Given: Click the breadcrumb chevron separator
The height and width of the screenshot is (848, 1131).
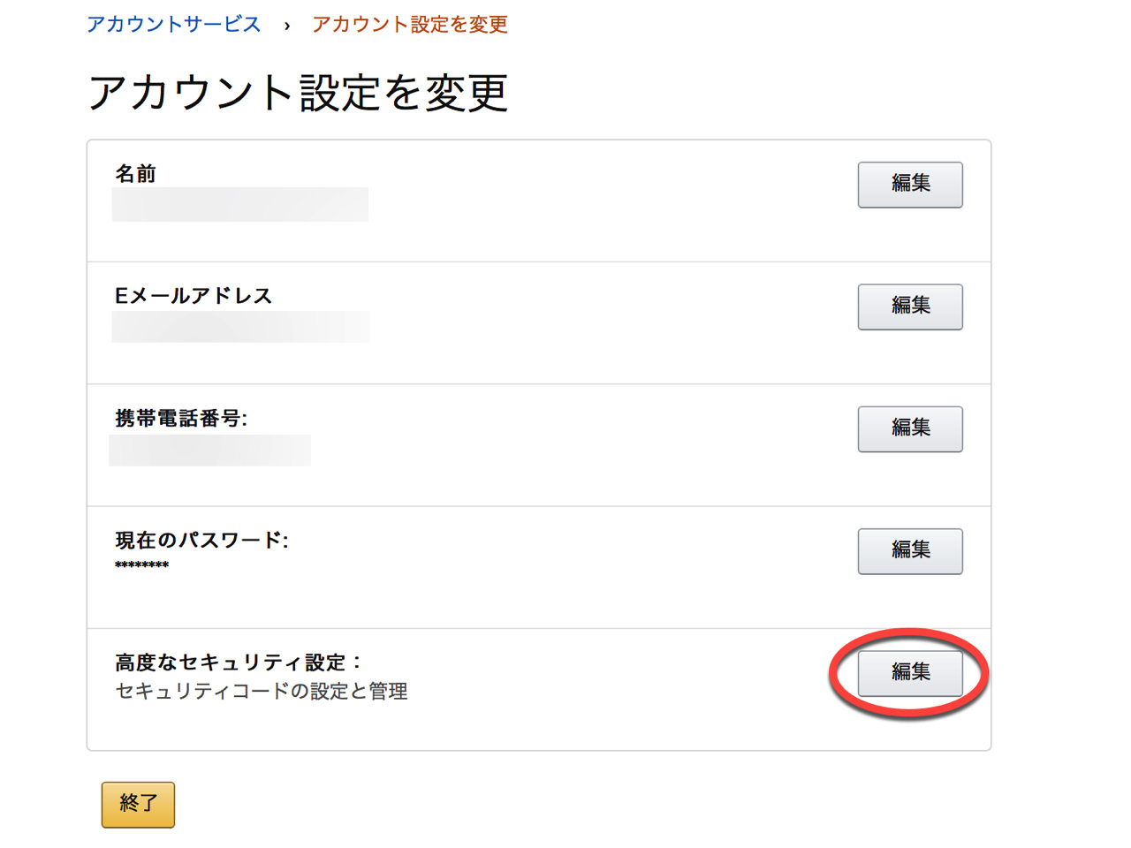Looking at the screenshot, I should 287,26.
